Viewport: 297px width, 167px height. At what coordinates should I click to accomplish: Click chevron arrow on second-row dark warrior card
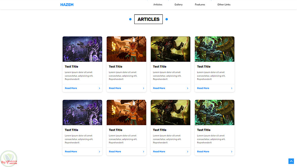[188, 152]
